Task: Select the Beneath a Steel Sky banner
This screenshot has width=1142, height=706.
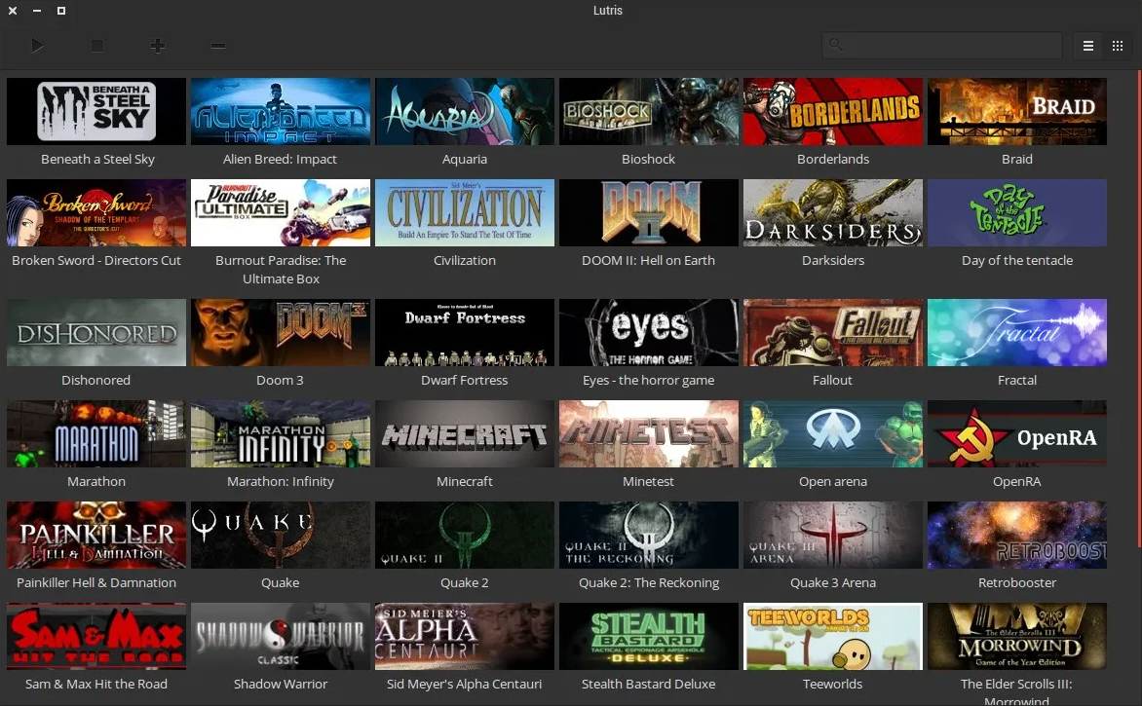Action: [x=96, y=111]
